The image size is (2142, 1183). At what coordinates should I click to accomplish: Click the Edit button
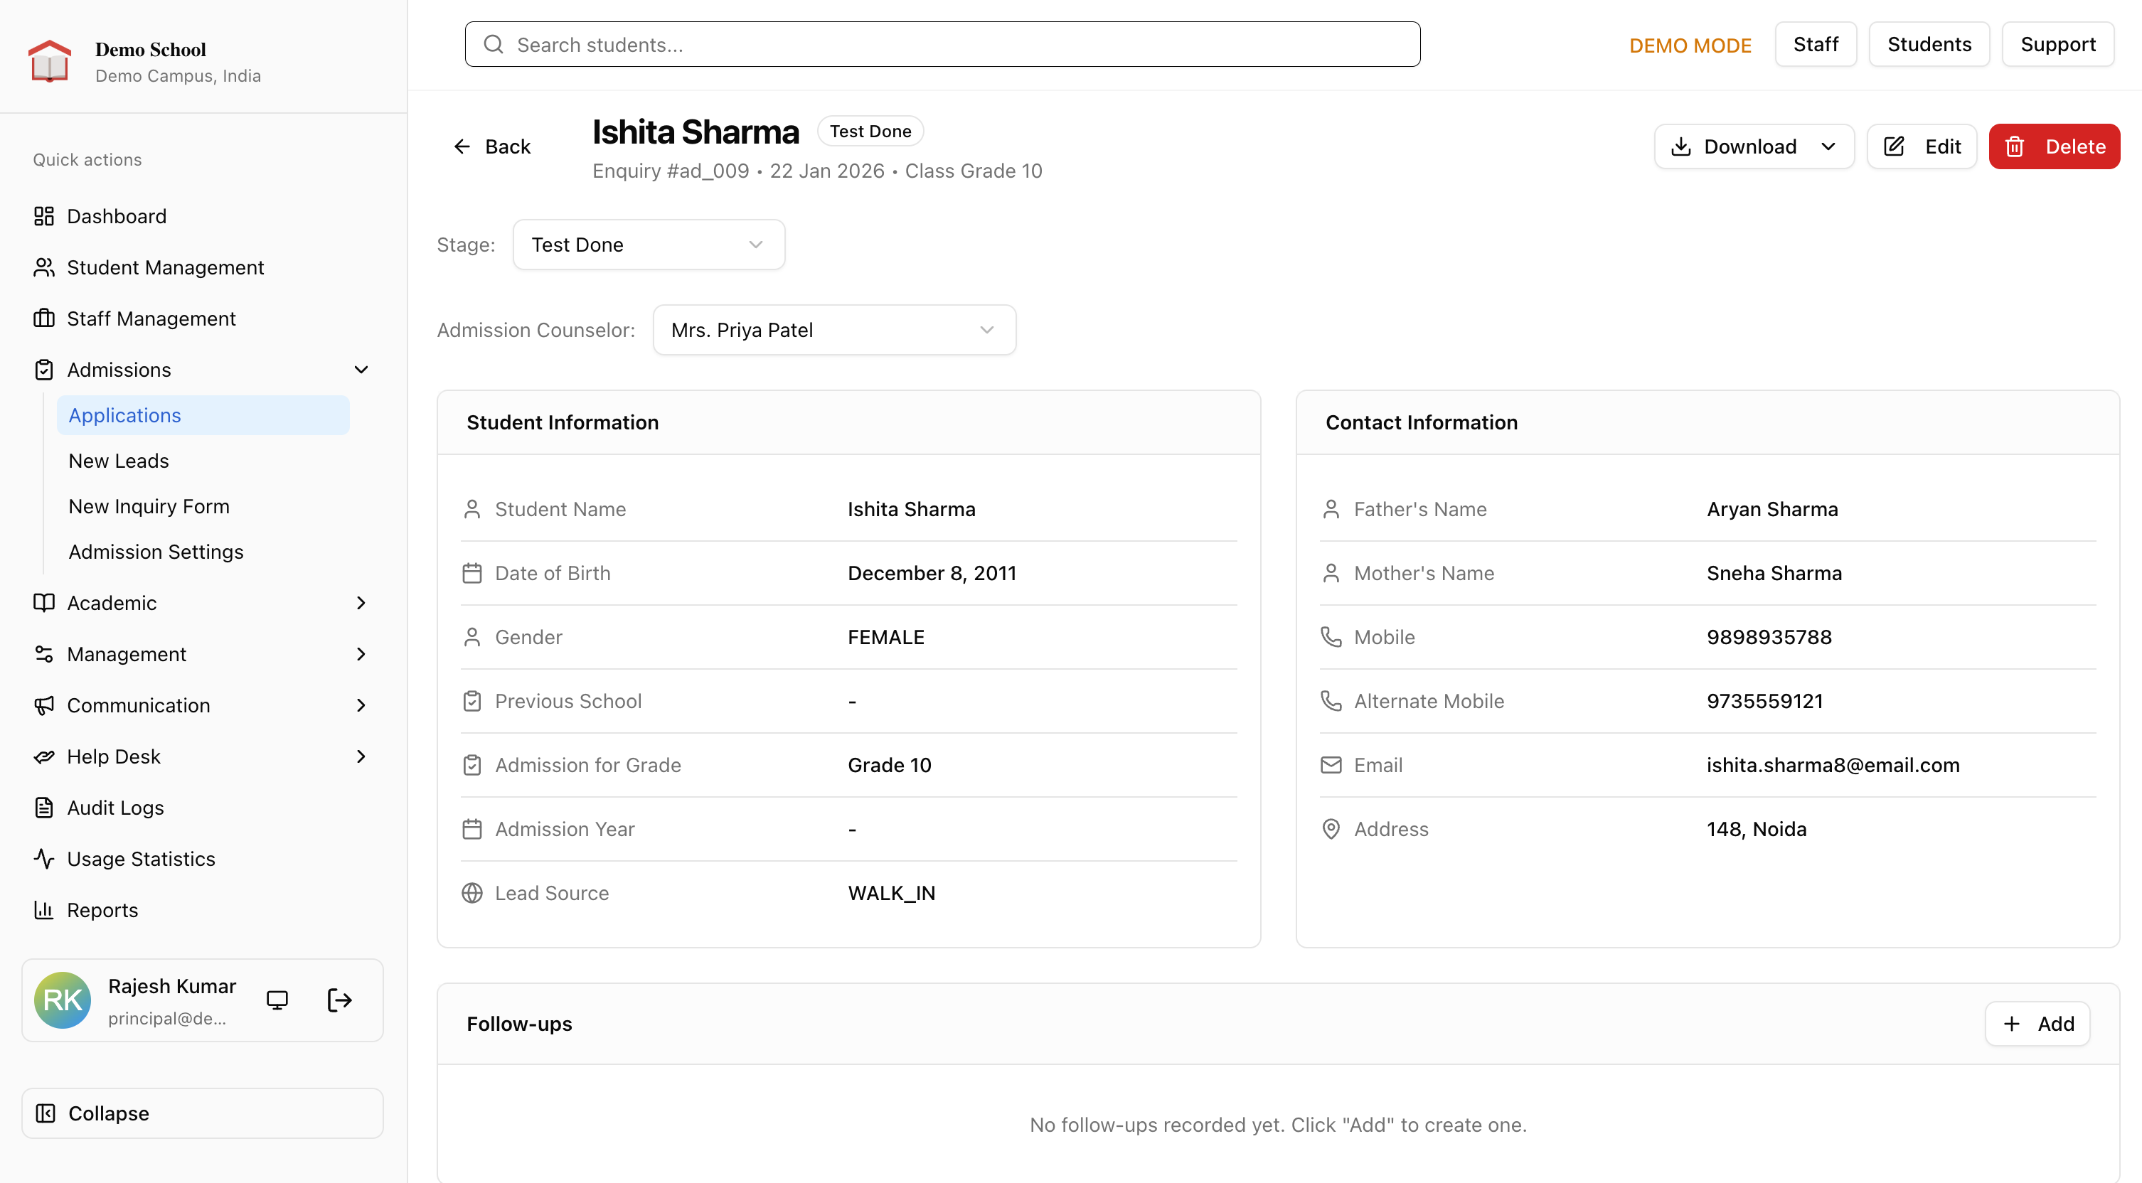(1922, 147)
